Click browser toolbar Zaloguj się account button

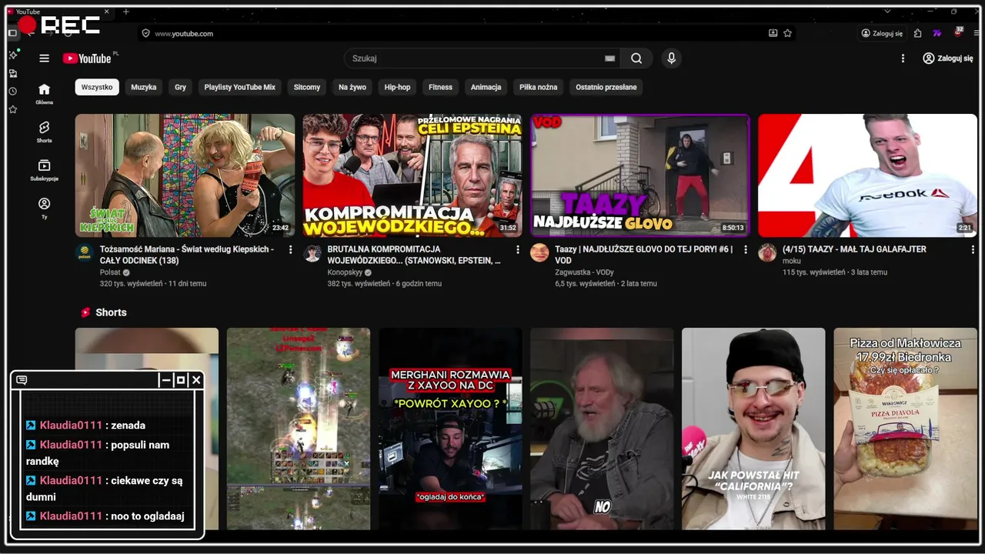click(x=882, y=33)
